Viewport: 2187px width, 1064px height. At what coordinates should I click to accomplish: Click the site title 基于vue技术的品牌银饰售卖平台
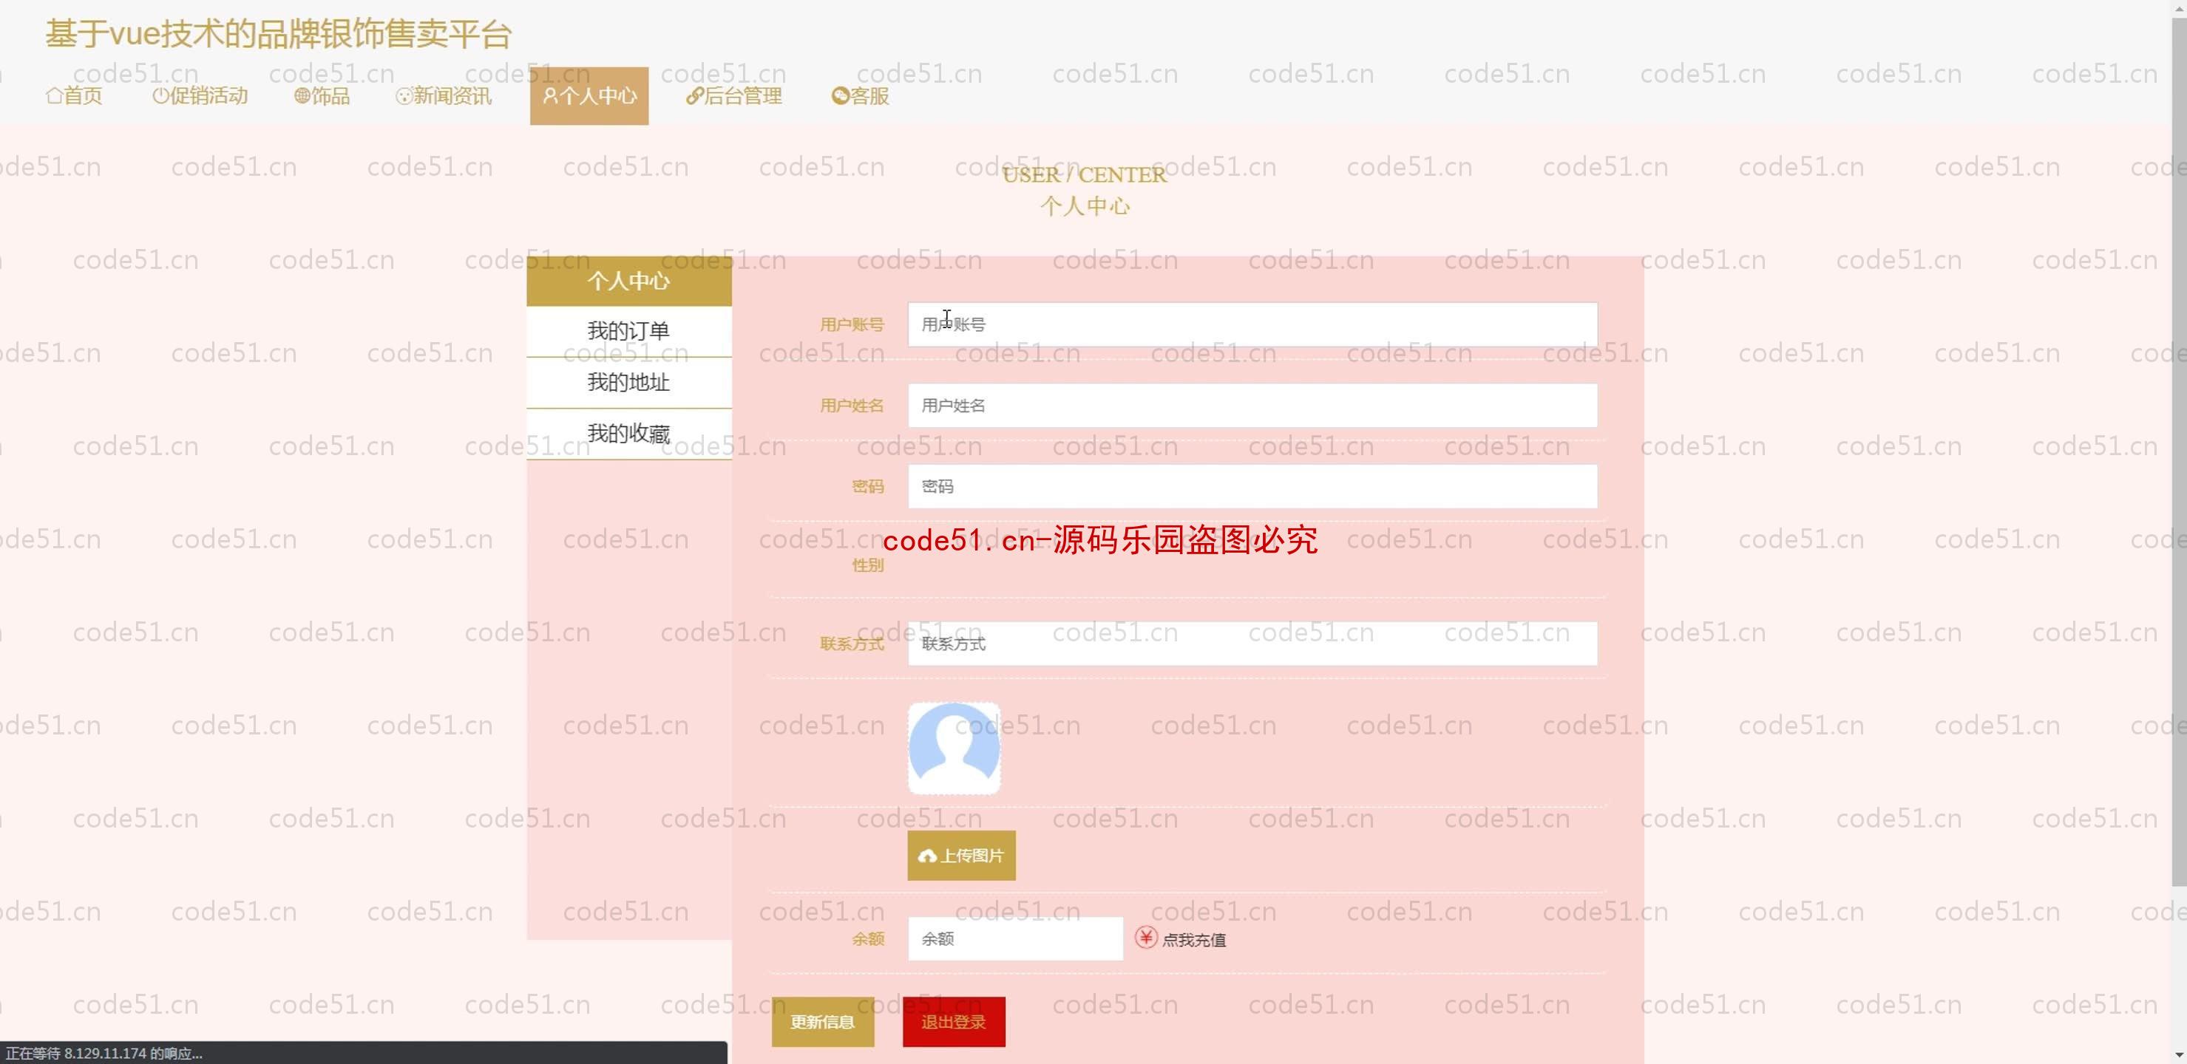coord(279,35)
